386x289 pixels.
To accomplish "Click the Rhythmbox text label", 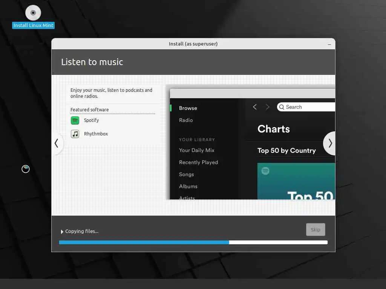I will pos(96,134).
